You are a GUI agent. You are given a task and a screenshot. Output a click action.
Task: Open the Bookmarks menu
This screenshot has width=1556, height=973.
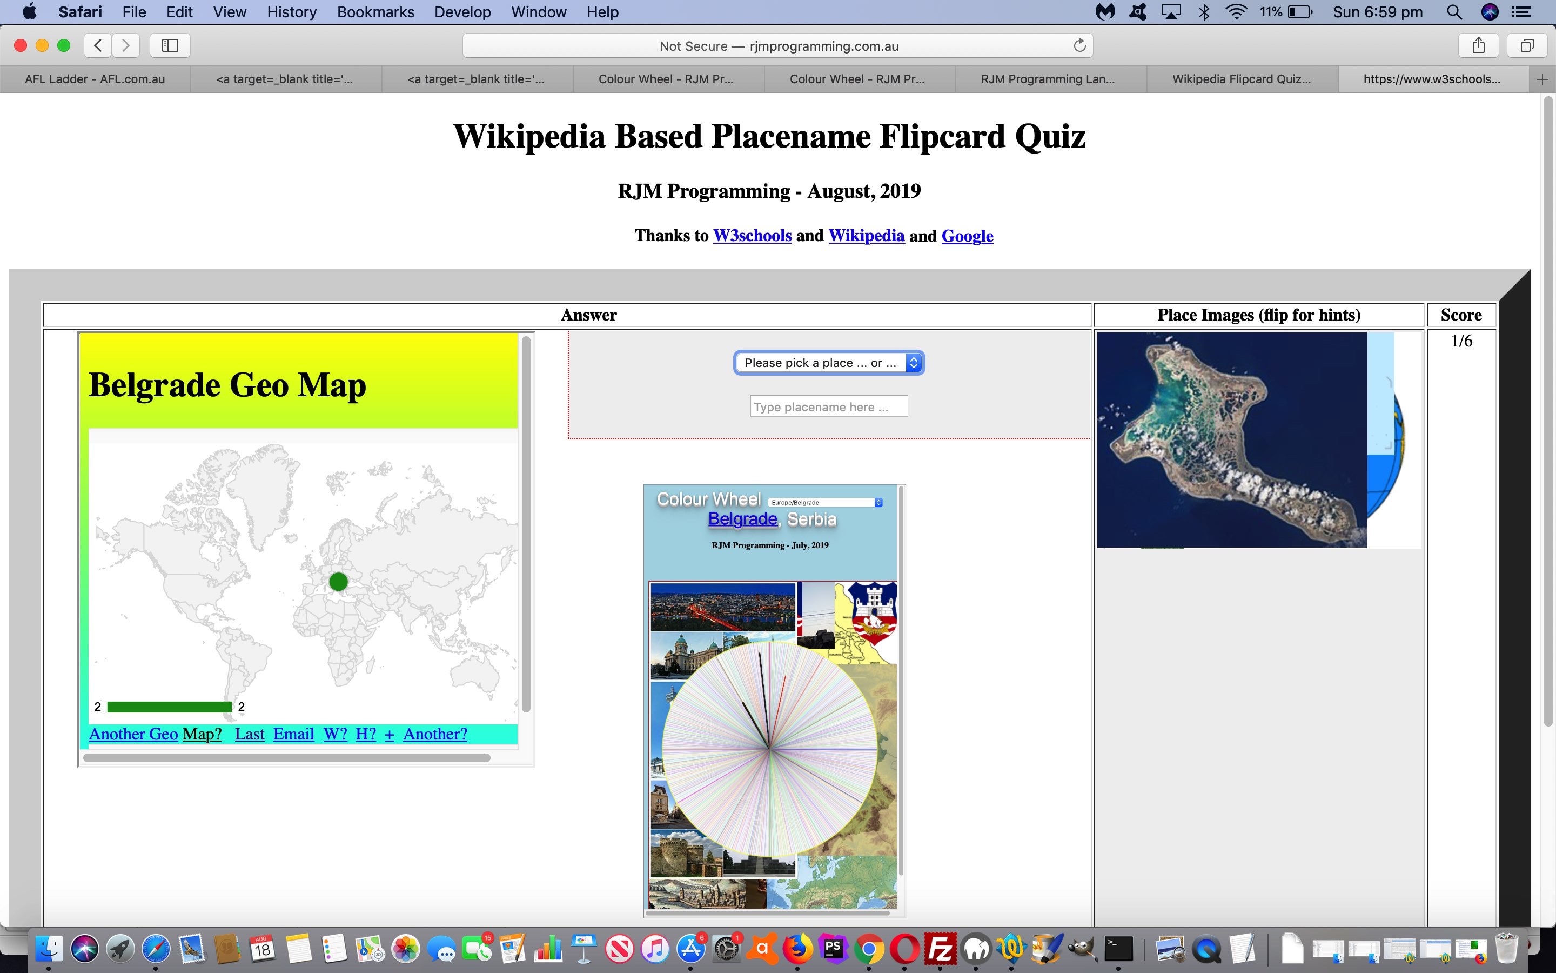pos(375,11)
